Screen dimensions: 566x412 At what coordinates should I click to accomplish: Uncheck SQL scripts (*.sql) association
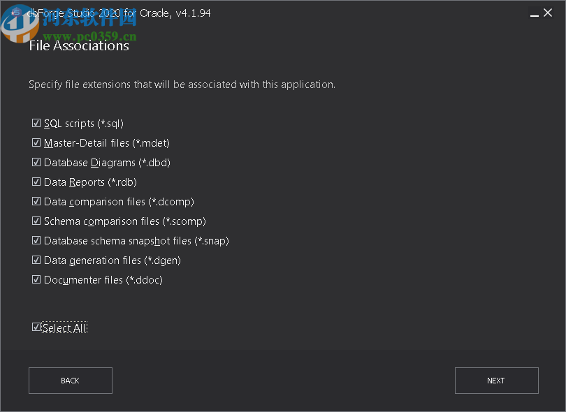point(36,123)
